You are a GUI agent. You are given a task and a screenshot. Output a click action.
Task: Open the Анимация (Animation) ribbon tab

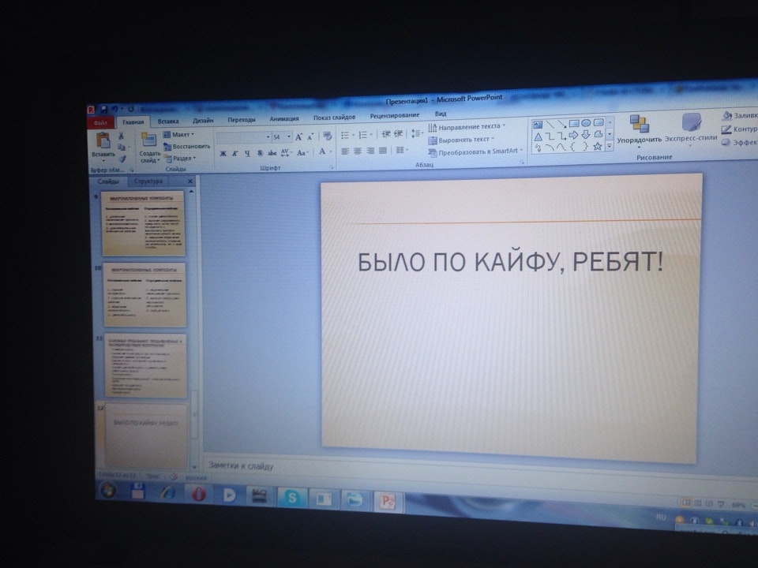(x=284, y=119)
